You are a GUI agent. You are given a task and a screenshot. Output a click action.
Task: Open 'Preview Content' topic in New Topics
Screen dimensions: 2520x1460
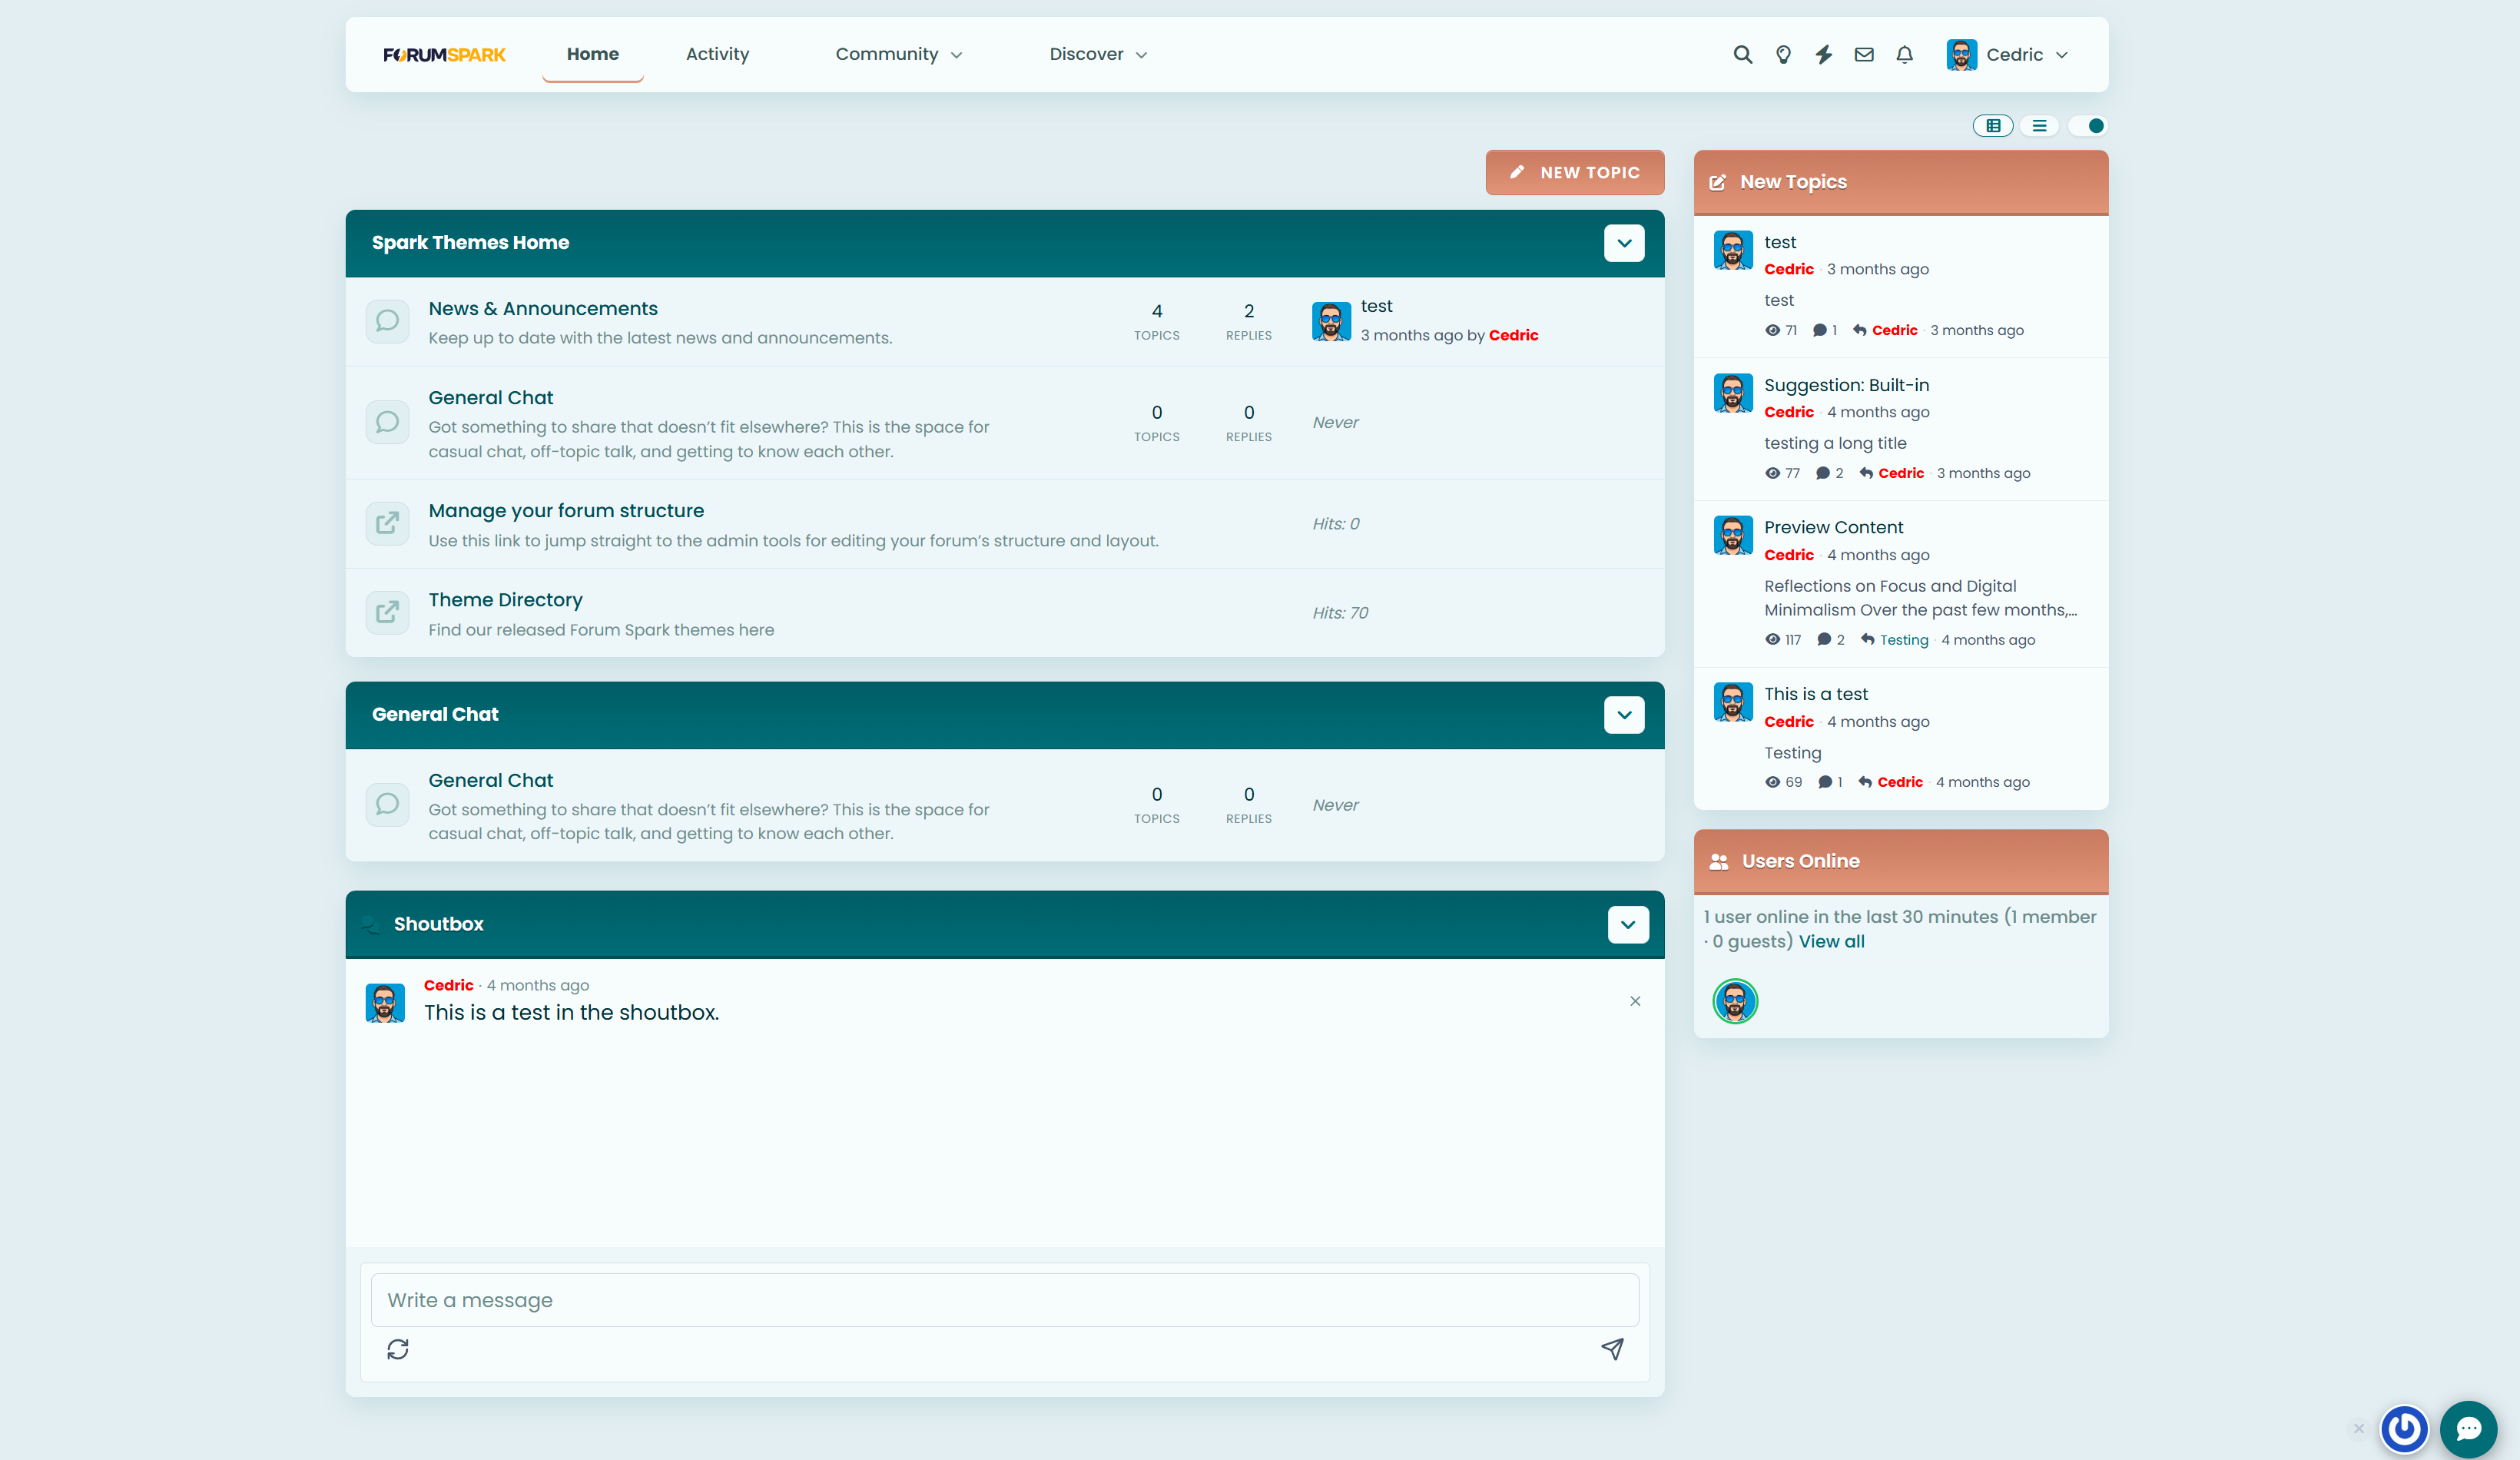(1833, 528)
